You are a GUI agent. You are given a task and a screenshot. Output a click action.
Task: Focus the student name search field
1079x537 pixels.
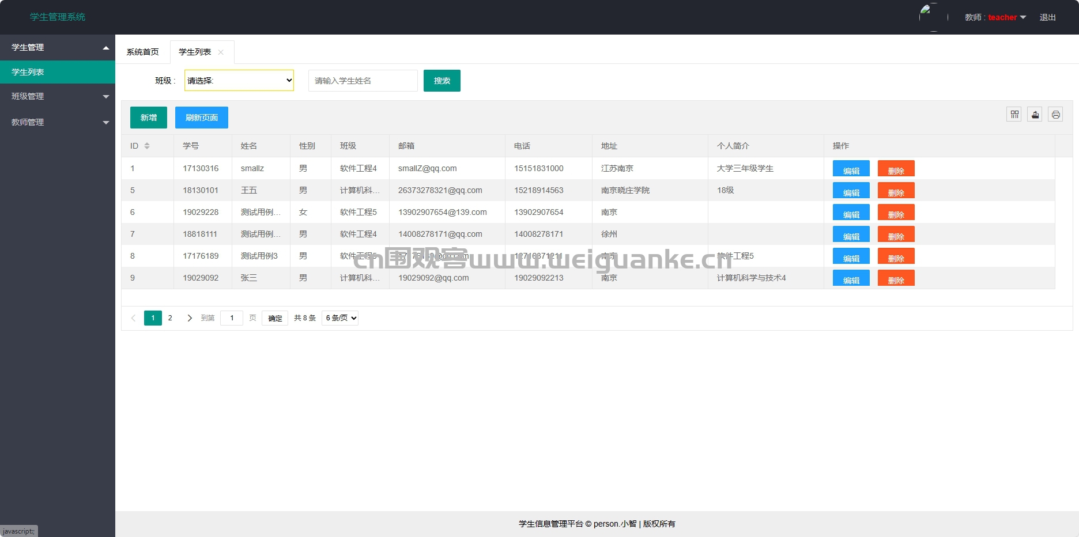(x=363, y=81)
